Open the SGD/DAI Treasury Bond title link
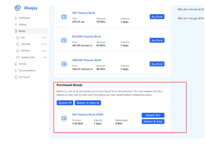206x147 pixels. 87,60
